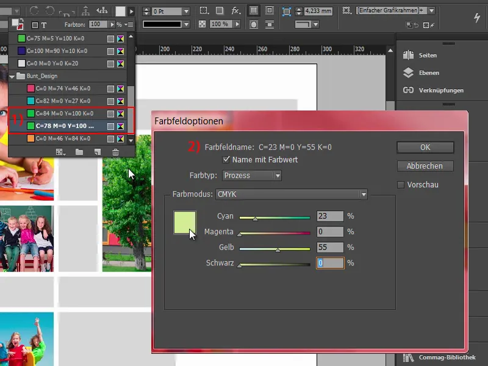
Task: Select swatch C=84 M=0 Y=100 K=0
Action: coord(68,113)
